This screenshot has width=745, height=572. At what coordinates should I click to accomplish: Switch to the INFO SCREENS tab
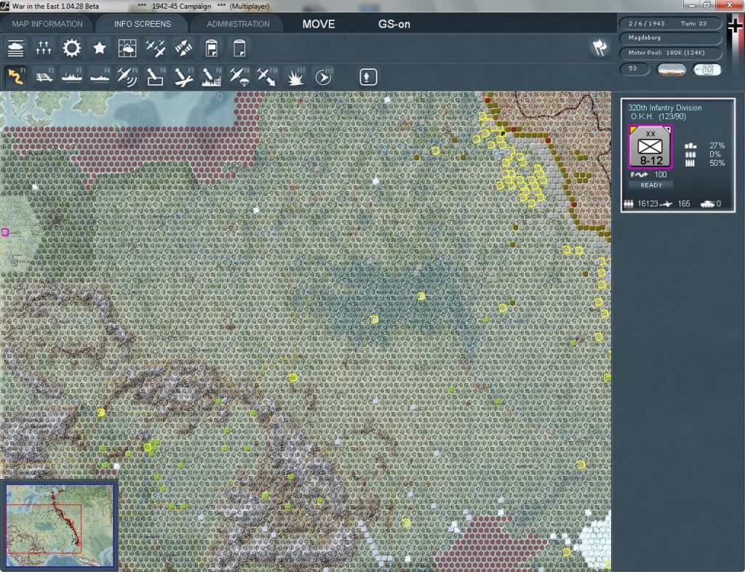point(143,24)
